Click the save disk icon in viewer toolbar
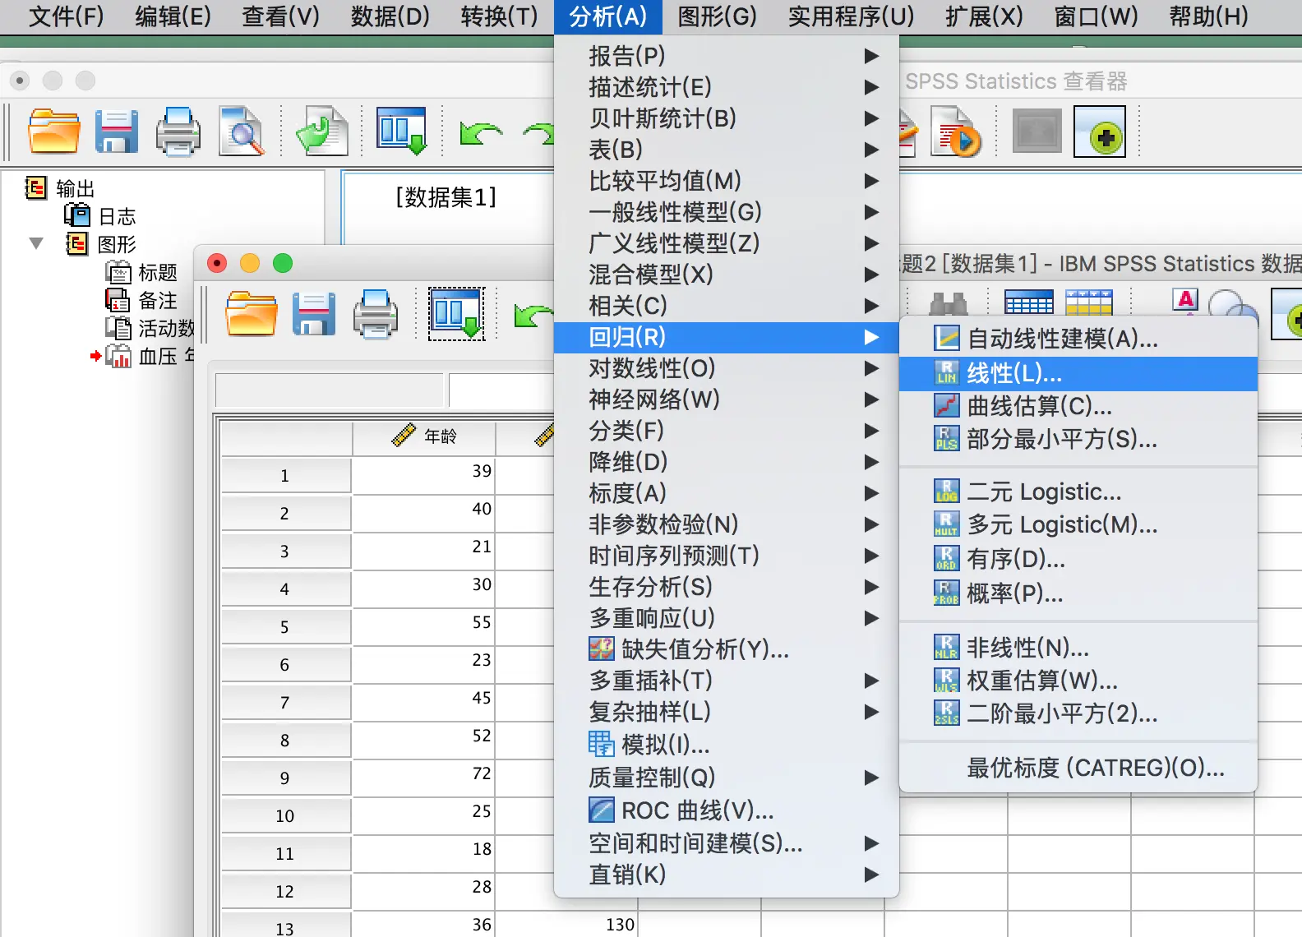The height and width of the screenshot is (937, 1302). tap(116, 132)
